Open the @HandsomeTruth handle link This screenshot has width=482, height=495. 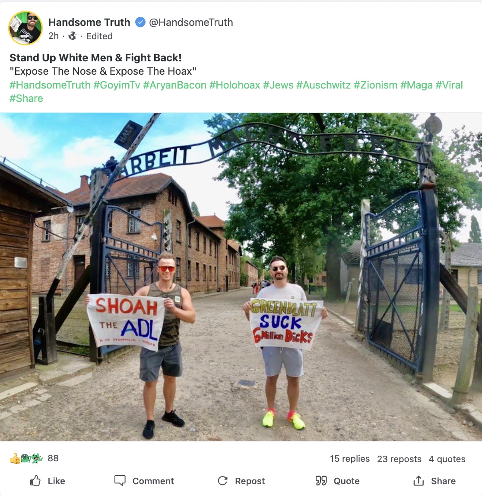point(191,22)
